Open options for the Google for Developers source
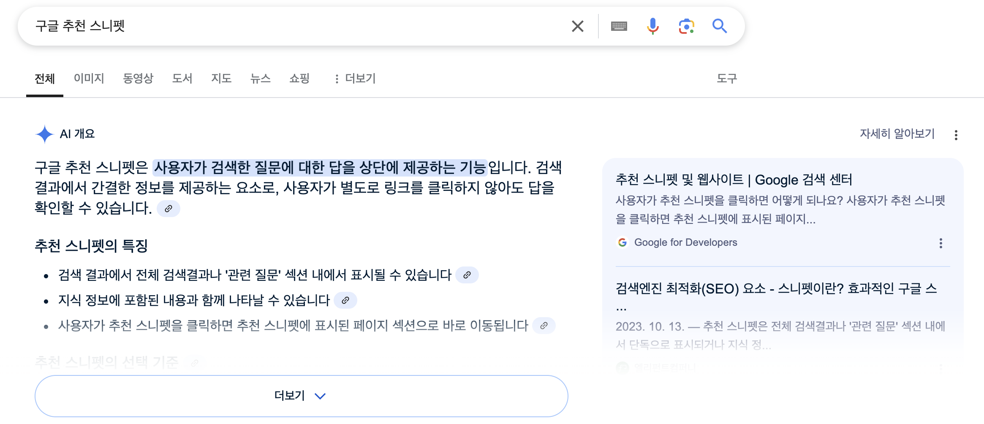Image resolution: width=984 pixels, height=424 pixels. [x=941, y=243]
